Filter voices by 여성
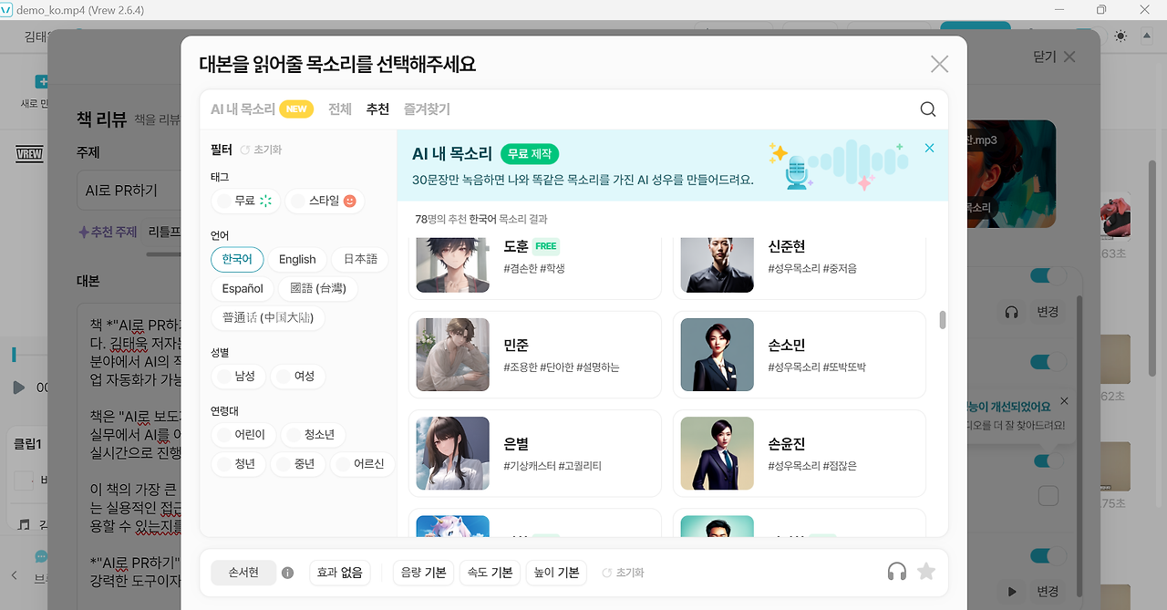Screen dimensions: 1167x610 (x=296, y=376)
